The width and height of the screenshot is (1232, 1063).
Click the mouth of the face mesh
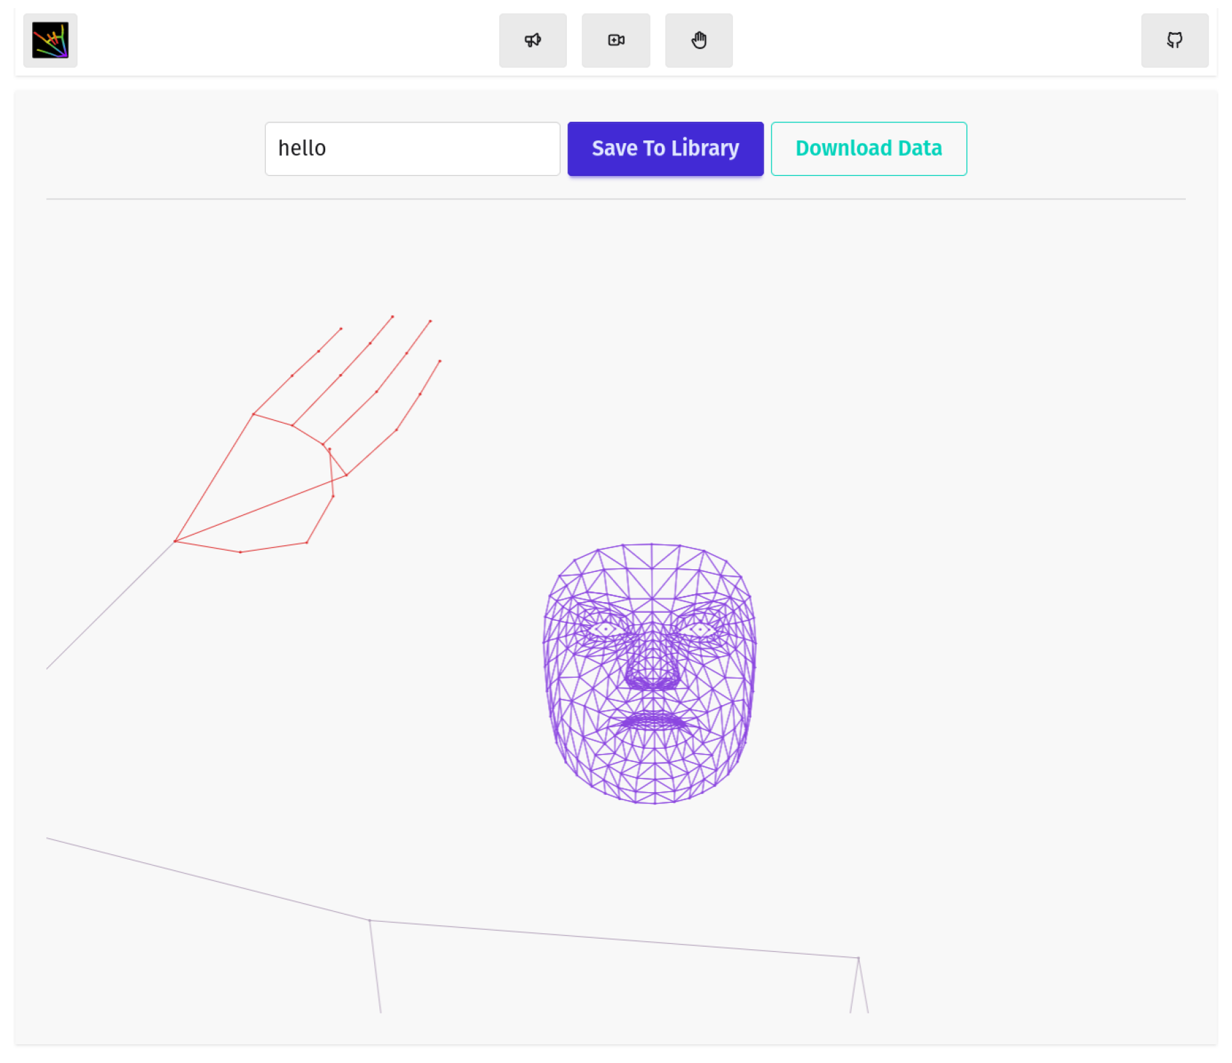point(653,722)
